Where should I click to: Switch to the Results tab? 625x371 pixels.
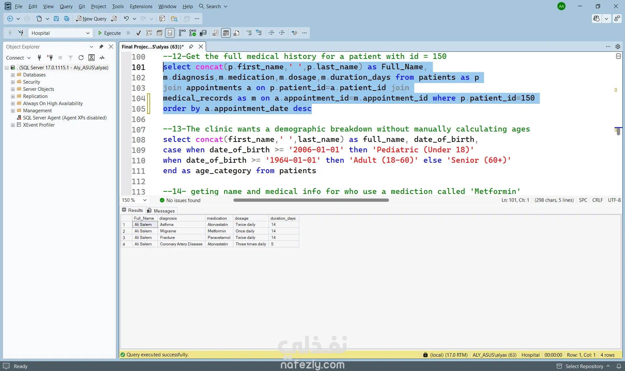pyautogui.click(x=132, y=210)
